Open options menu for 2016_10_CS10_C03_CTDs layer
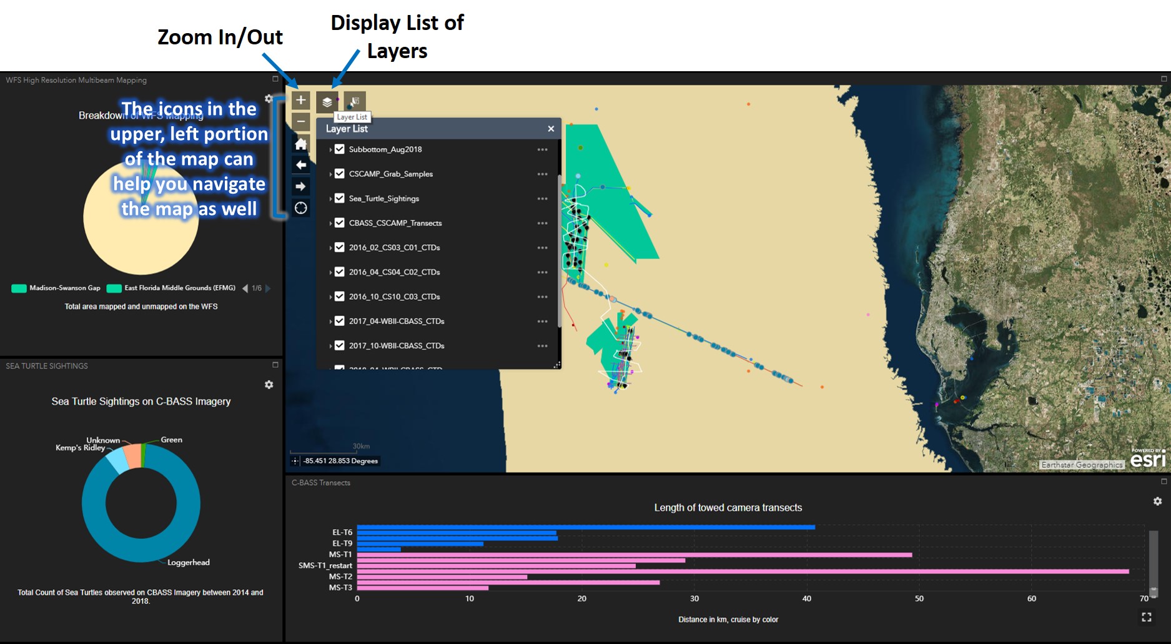Screen dimensions: 1171x644 pos(542,297)
